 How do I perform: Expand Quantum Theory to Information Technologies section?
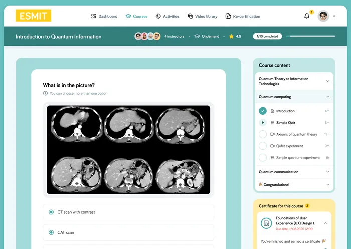[294, 81]
